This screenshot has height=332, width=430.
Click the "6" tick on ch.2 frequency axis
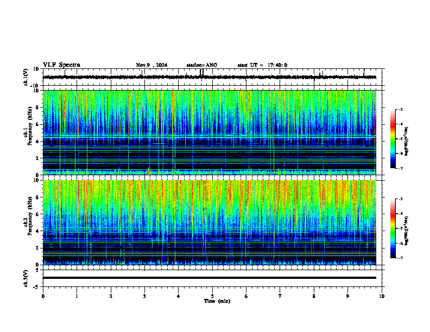pyautogui.click(x=38, y=214)
